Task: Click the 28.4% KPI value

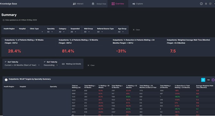Action: point(14,51)
